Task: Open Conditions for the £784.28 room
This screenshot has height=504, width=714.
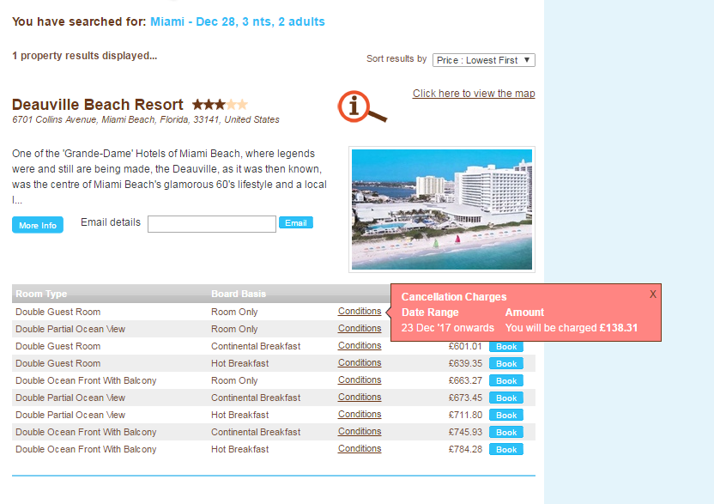Action: [360, 449]
